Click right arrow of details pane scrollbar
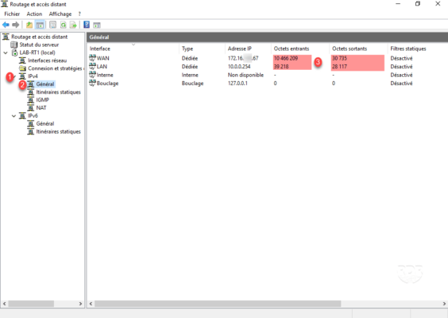This screenshot has width=448, height=318. 444,304
